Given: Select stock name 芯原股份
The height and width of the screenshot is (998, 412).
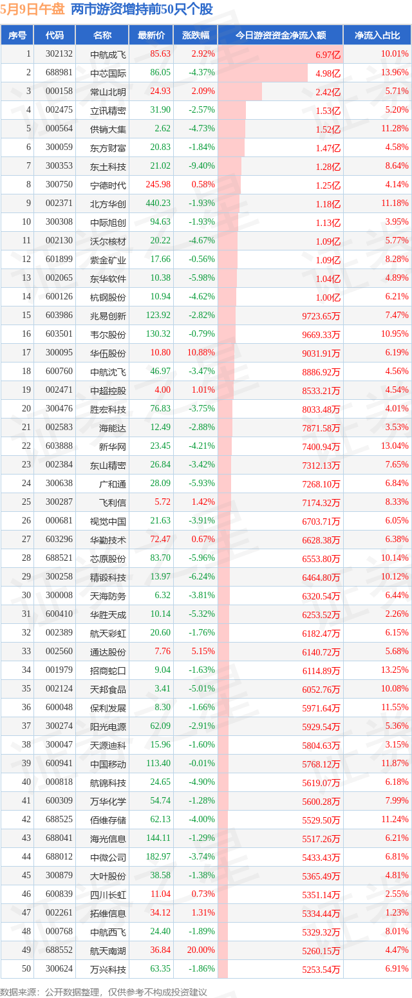Looking at the screenshot, I should (x=108, y=558).
